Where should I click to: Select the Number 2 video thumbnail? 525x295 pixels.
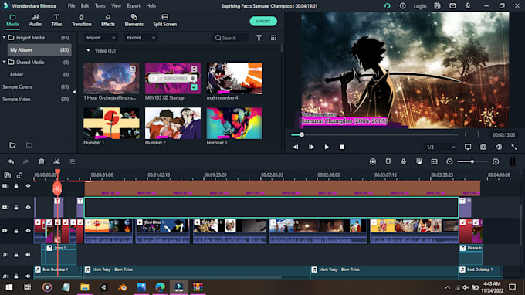(x=173, y=124)
